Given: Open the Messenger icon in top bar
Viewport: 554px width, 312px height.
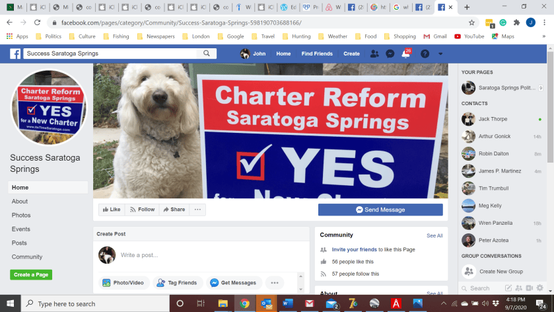Looking at the screenshot, I should pos(390,54).
